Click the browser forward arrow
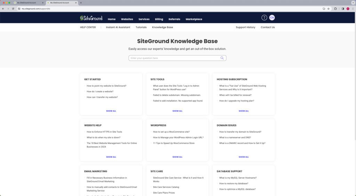This screenshot has height=196, width=356. coord(8,9)
